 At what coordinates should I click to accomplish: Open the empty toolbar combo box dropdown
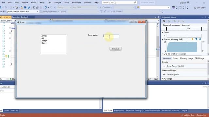click(169, 7)
